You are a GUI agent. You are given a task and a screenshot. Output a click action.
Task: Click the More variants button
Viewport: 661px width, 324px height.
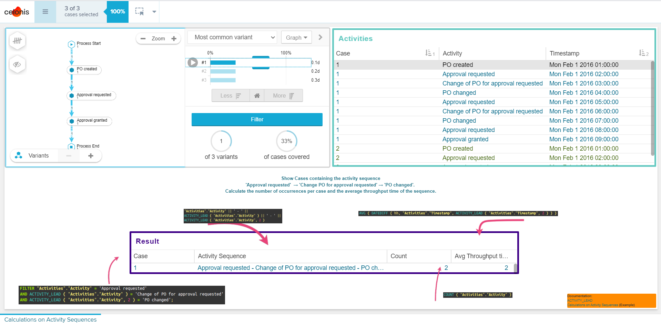click(x=283, y=95)
